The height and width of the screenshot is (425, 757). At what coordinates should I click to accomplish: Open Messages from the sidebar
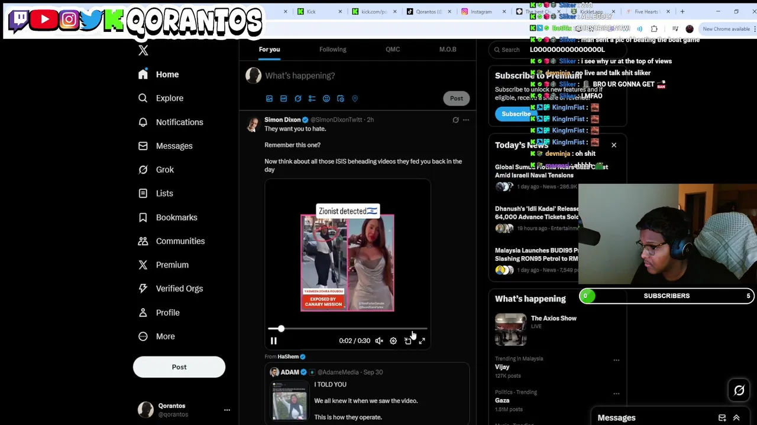[x=165, y=146]
